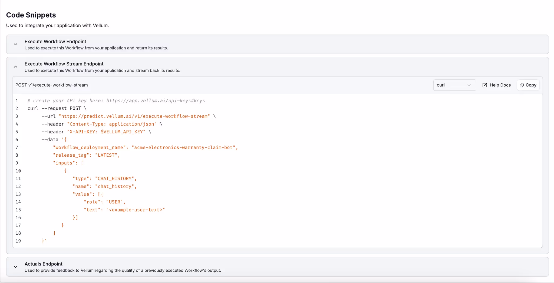
Task: Click the predict.vellum.ai URL string on line 3
Action: pos(134,116)
